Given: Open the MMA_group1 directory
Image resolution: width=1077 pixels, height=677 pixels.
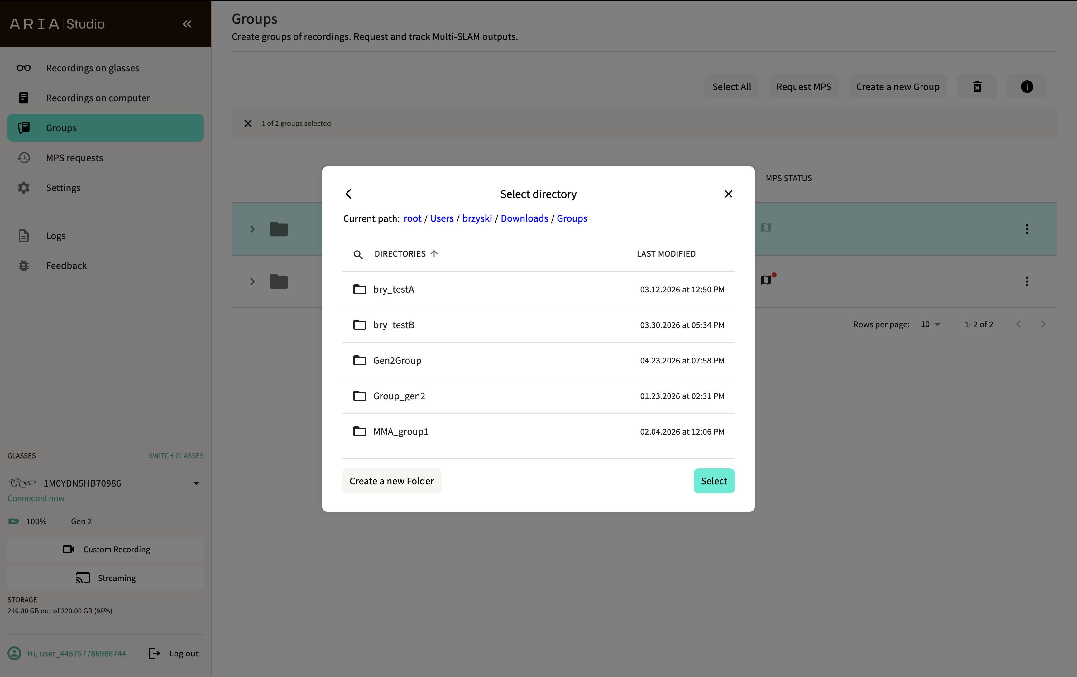Looking at the screenshot, I should pos(538,432).
